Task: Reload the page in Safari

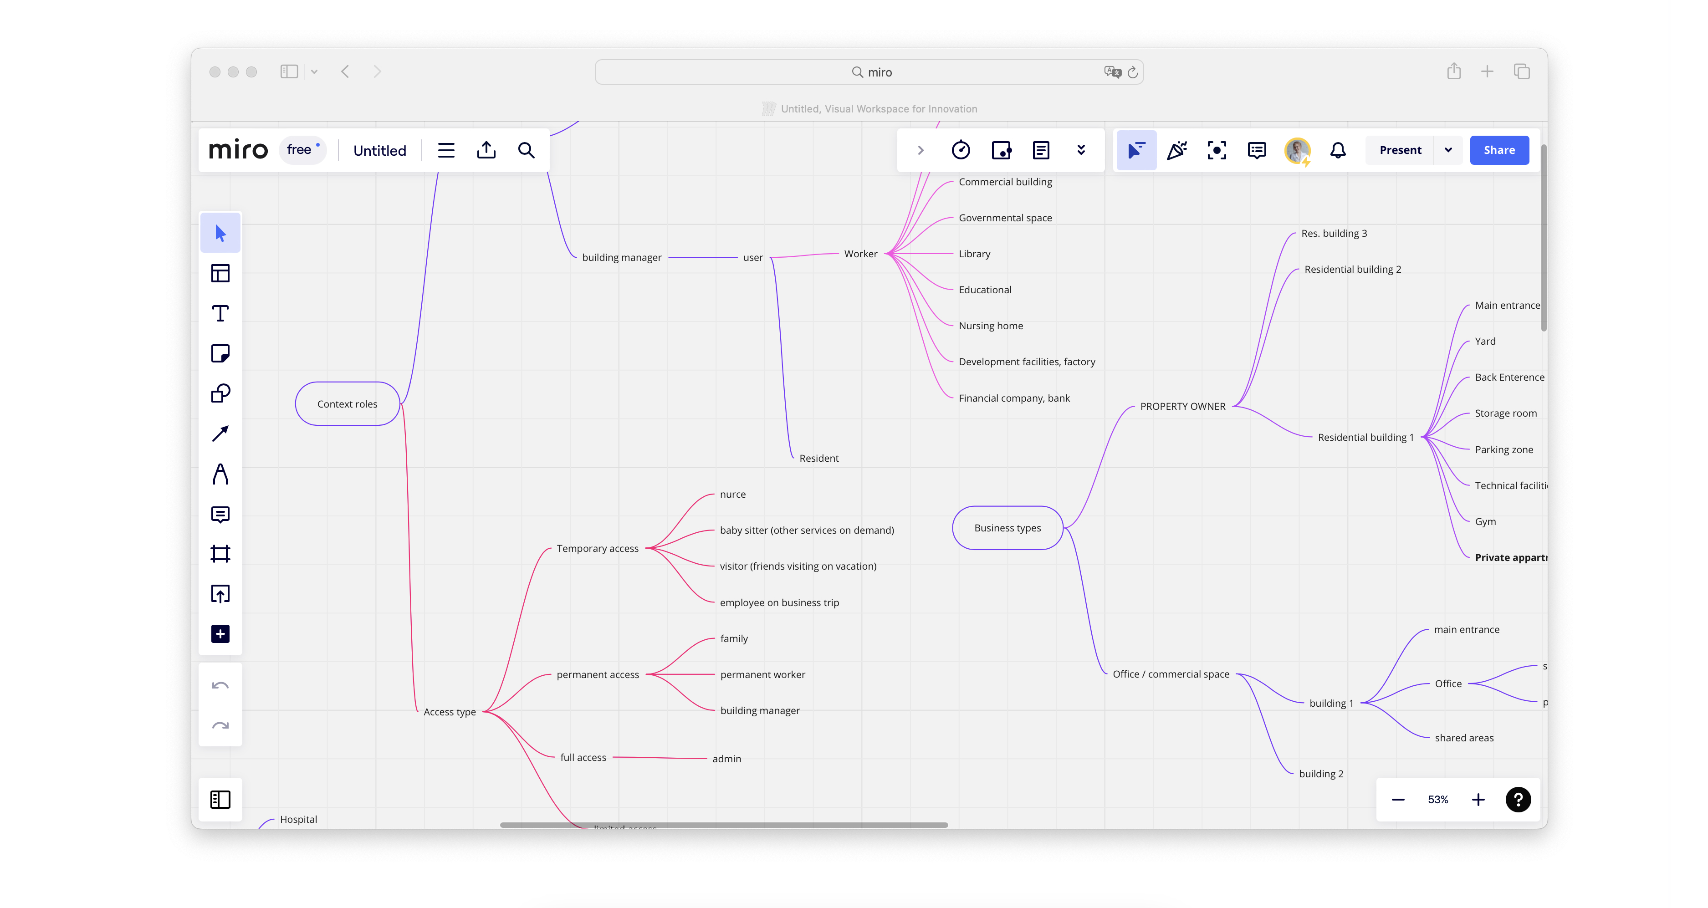Action: pyautogui.click(x=1132, y=72)
